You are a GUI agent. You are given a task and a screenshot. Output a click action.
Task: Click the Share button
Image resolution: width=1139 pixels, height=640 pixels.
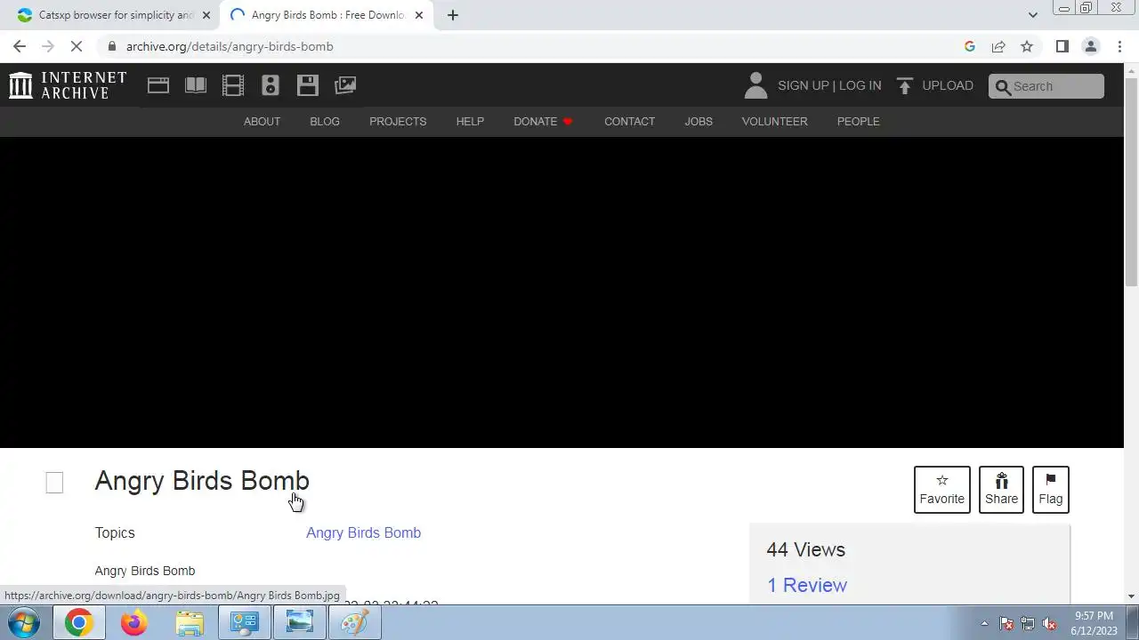(x=1001, y=490)
